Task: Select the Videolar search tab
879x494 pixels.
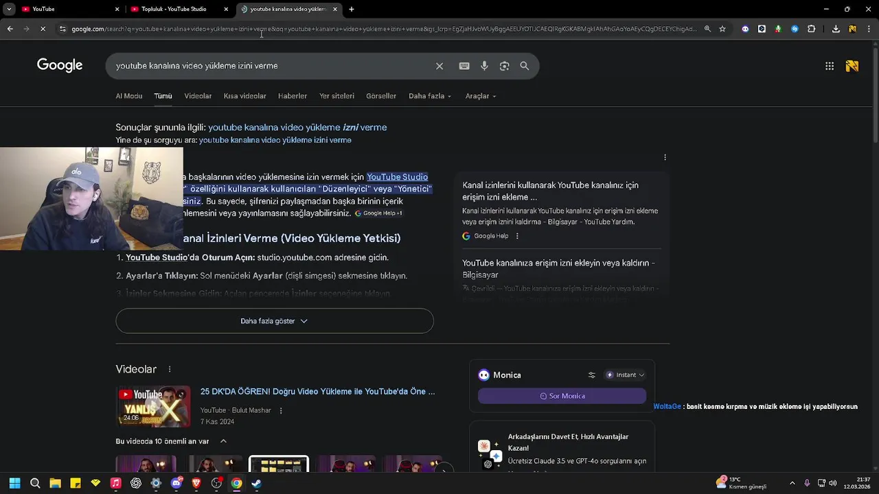Action: click(x=198, y=96)
